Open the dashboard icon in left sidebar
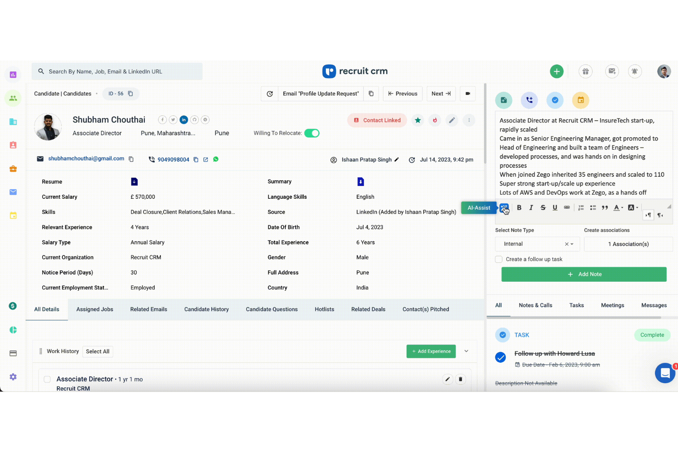The image size is (678, 452). 13,75
